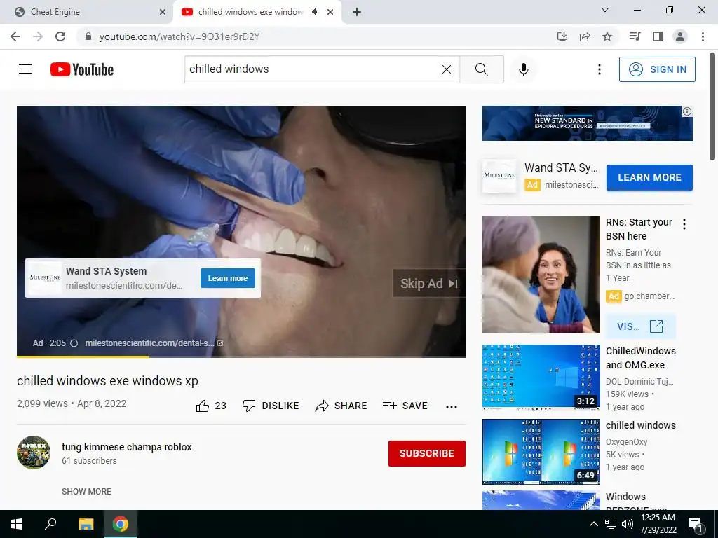The height and width of the screenshot is (538, 718).
Task: Share this page from the address bar
Action: 585,36
